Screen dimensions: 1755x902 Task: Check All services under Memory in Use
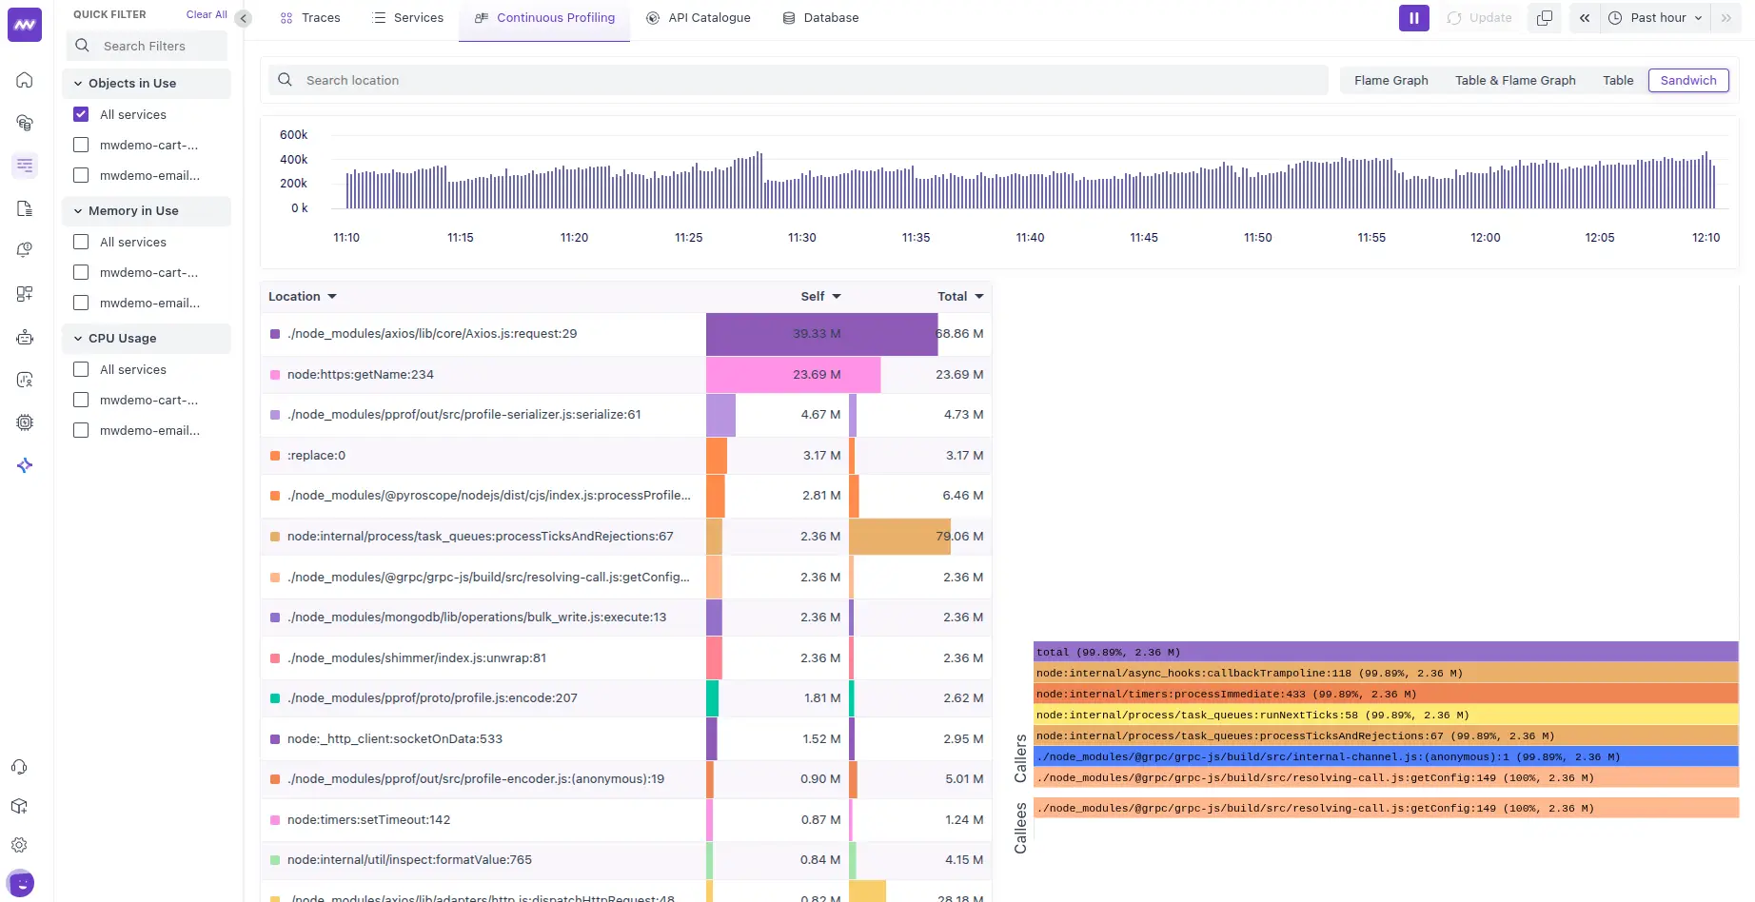[81, 242]
